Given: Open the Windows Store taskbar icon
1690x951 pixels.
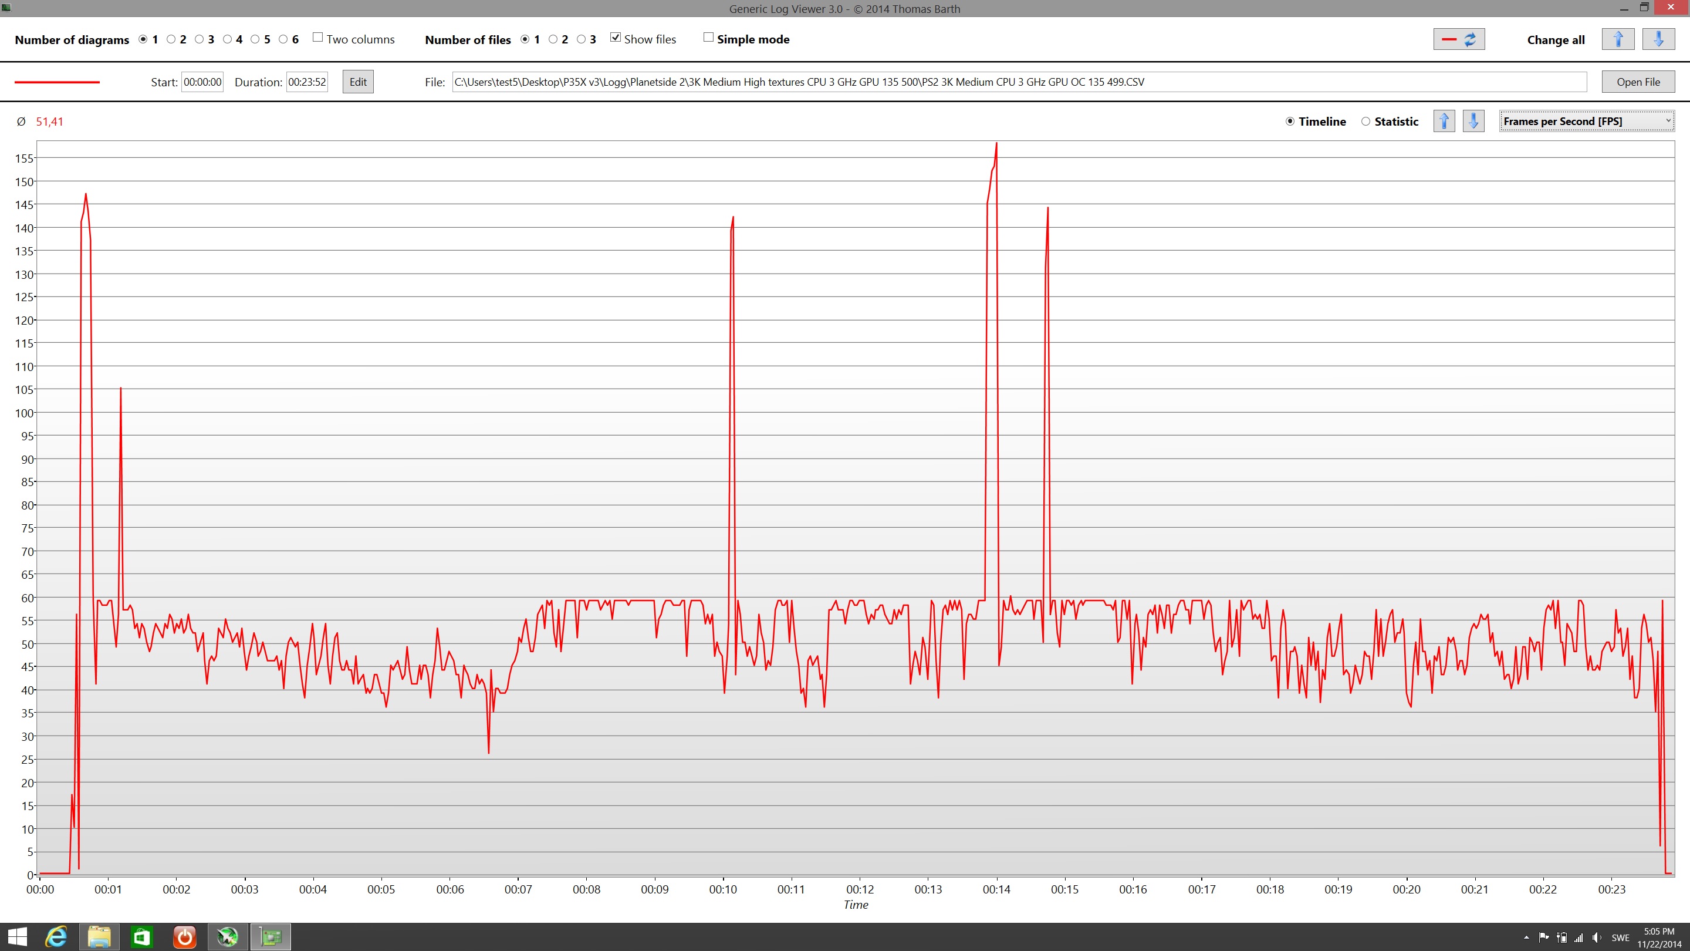Looking at the screenshot, I should point(141,936).
